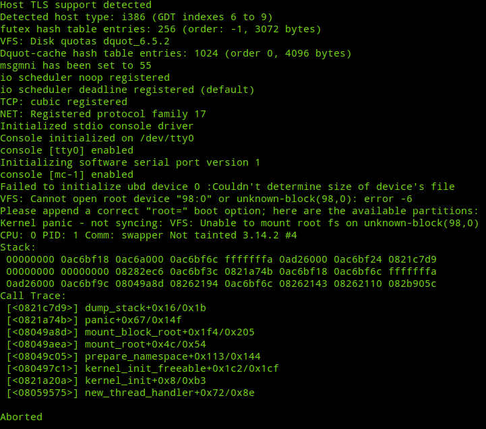Viewport: 486px width, 429px height.
Task: Click the "CPU: 0 PID: 1 Comm: swapper" line
Action: point(148,235)
